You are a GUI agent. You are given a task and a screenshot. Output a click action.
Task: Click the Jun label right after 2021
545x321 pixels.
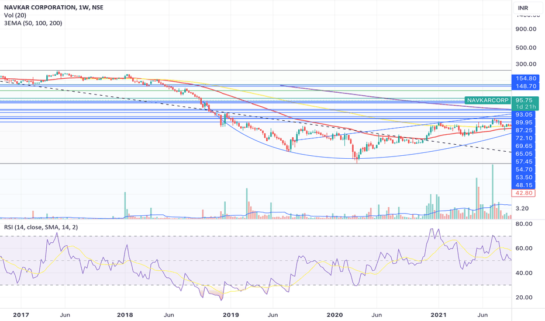(x=482, y=315)
